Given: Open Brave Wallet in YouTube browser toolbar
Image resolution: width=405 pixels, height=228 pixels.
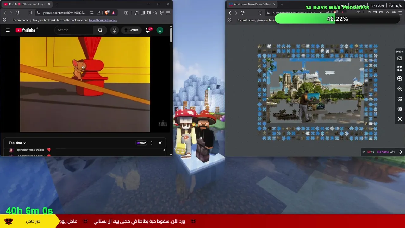Looking at the screenshot, I should (x=149, y=13).
